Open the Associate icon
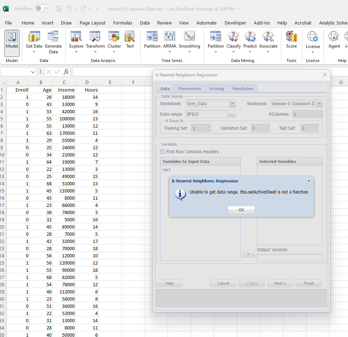 (x=268, y=42)
